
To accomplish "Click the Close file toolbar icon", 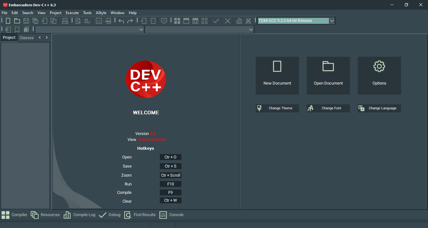I will (44, 21).
